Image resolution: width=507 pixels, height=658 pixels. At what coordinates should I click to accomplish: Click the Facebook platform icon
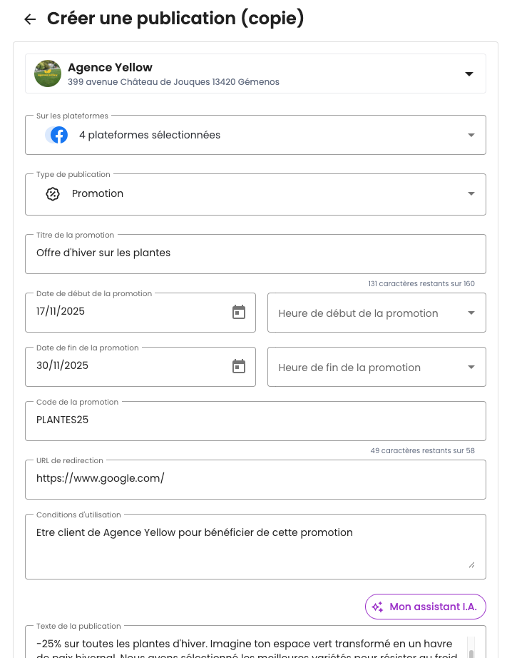click(58, 135)
